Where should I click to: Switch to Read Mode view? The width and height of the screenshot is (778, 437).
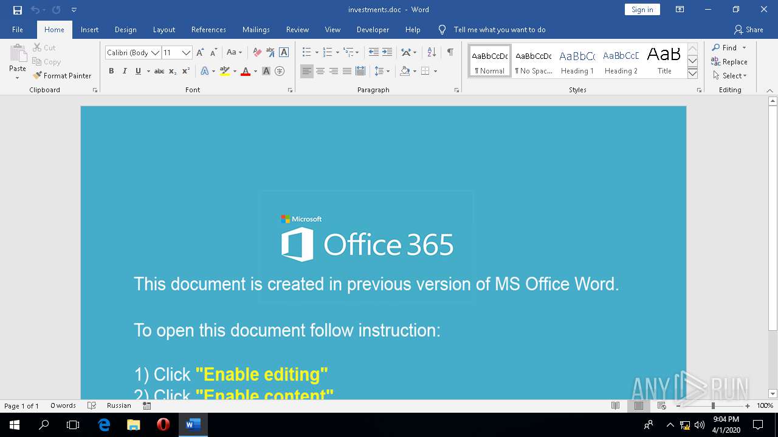[x=616, y=405]
